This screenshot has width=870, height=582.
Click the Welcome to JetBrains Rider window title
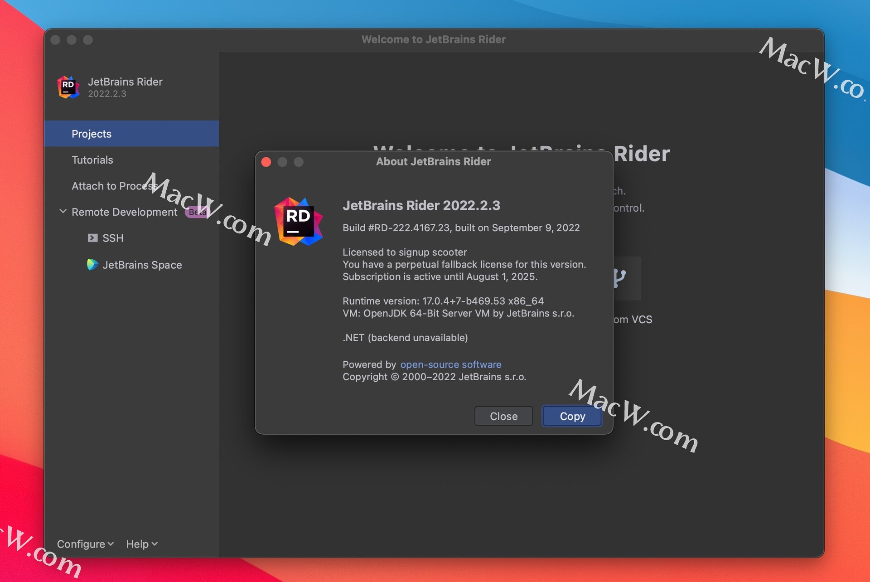click(434, 39)
